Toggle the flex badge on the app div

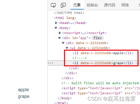tap(98, 38)
